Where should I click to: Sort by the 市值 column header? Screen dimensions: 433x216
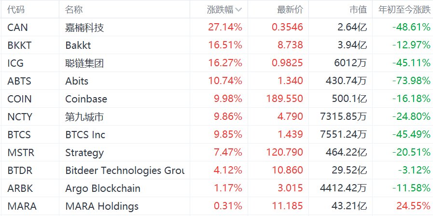tap(358, 10)
